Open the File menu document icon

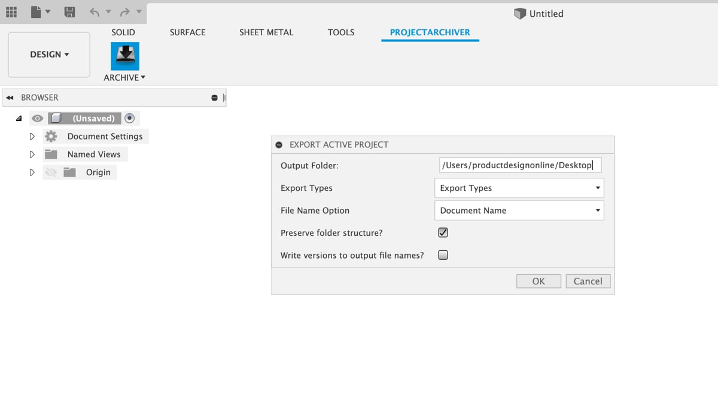tap(36, 11)
